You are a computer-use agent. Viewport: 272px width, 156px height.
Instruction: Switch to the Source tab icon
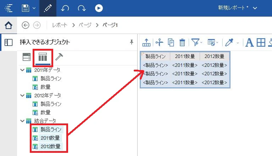click(27, 57)
